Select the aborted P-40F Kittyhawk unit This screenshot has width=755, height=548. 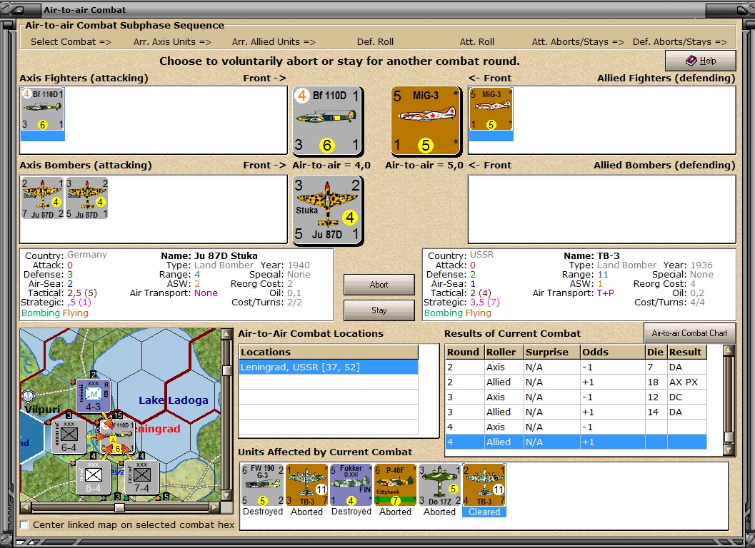(x=395, y=485)
